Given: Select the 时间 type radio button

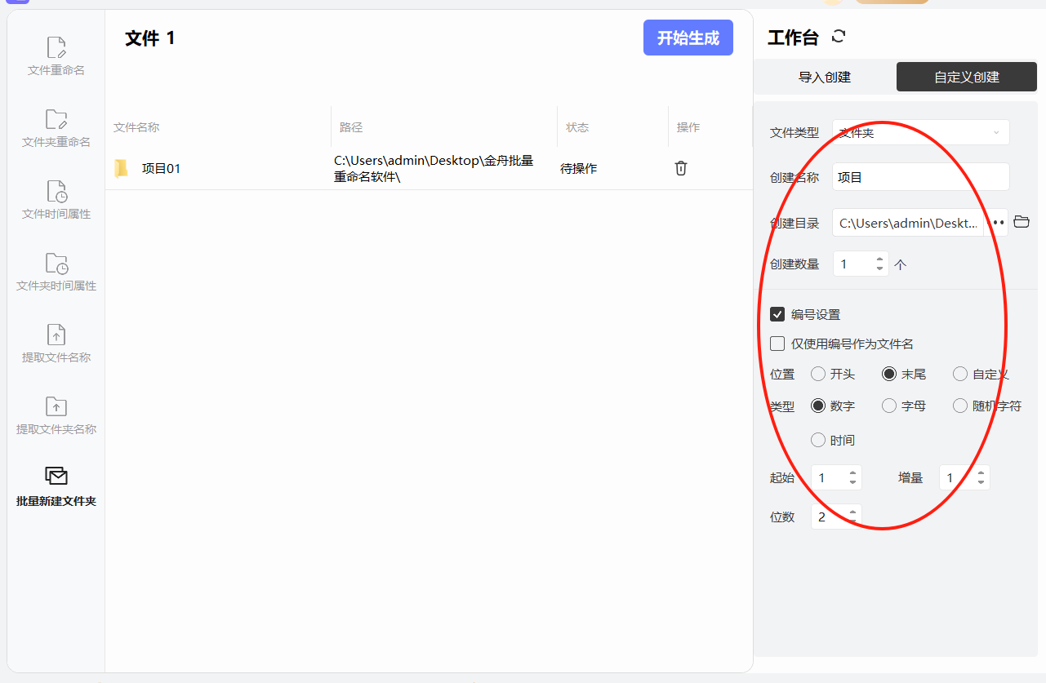Looking at the screenshot, I should (x=818, y=440).
